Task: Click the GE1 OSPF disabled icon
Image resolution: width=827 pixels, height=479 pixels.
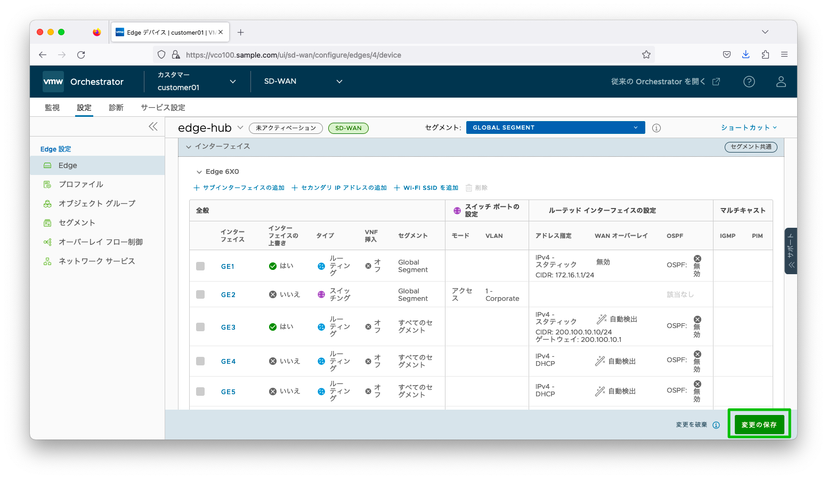Action: pyautogui.click(x=698, y=259)
